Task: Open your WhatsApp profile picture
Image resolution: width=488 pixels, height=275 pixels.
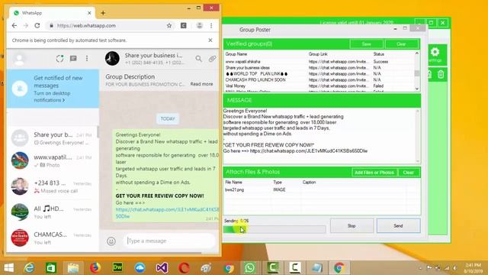Action: point(19,59)
